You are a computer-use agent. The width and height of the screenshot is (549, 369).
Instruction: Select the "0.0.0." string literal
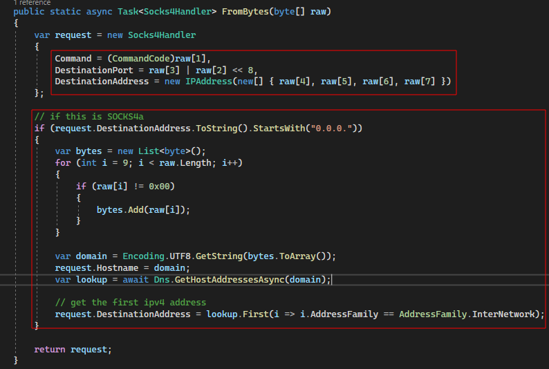tap(331, 129)
